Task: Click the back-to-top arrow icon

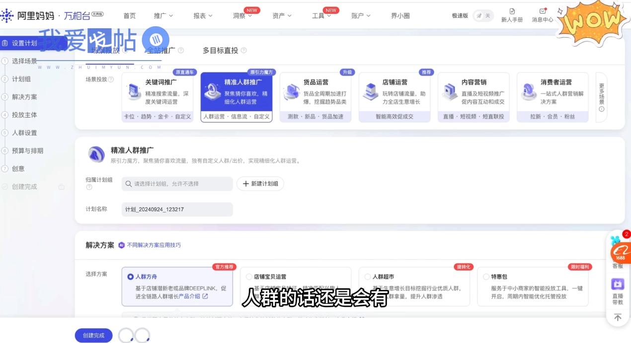Action: click(x=618, y=317)
